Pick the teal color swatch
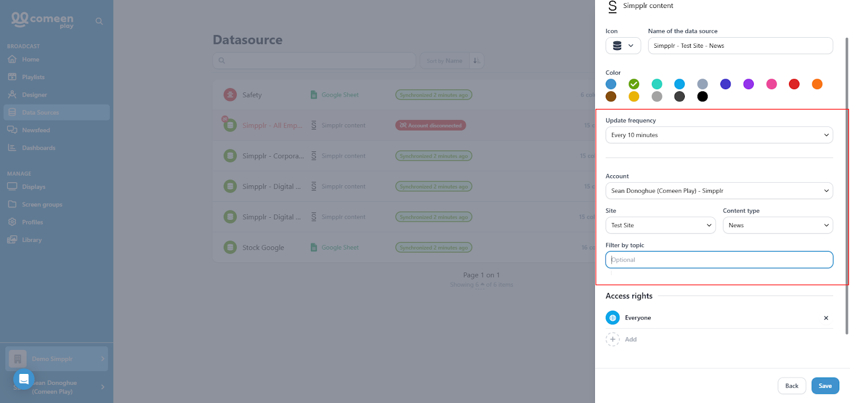This screenshot has height=403, width=850. point(657,84)
